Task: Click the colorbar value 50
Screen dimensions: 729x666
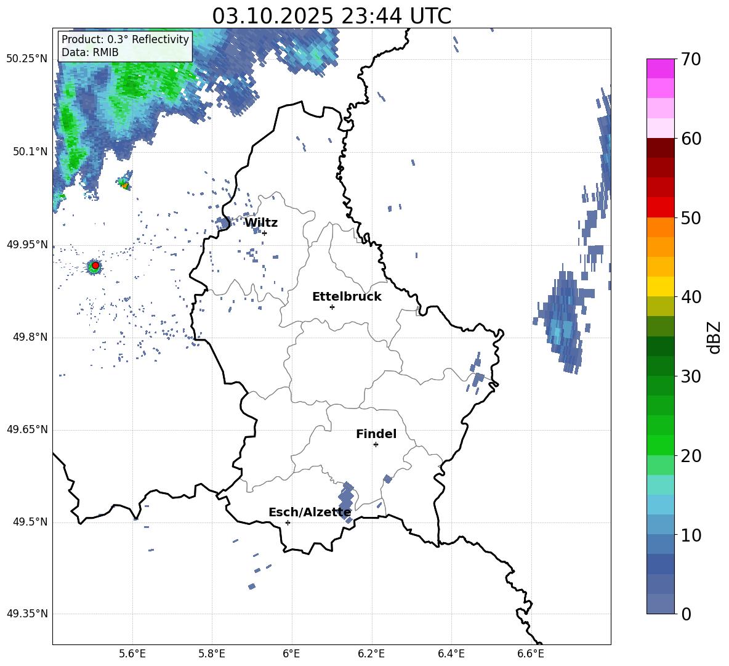Action: pyautogui.click(x=691, y=217)
